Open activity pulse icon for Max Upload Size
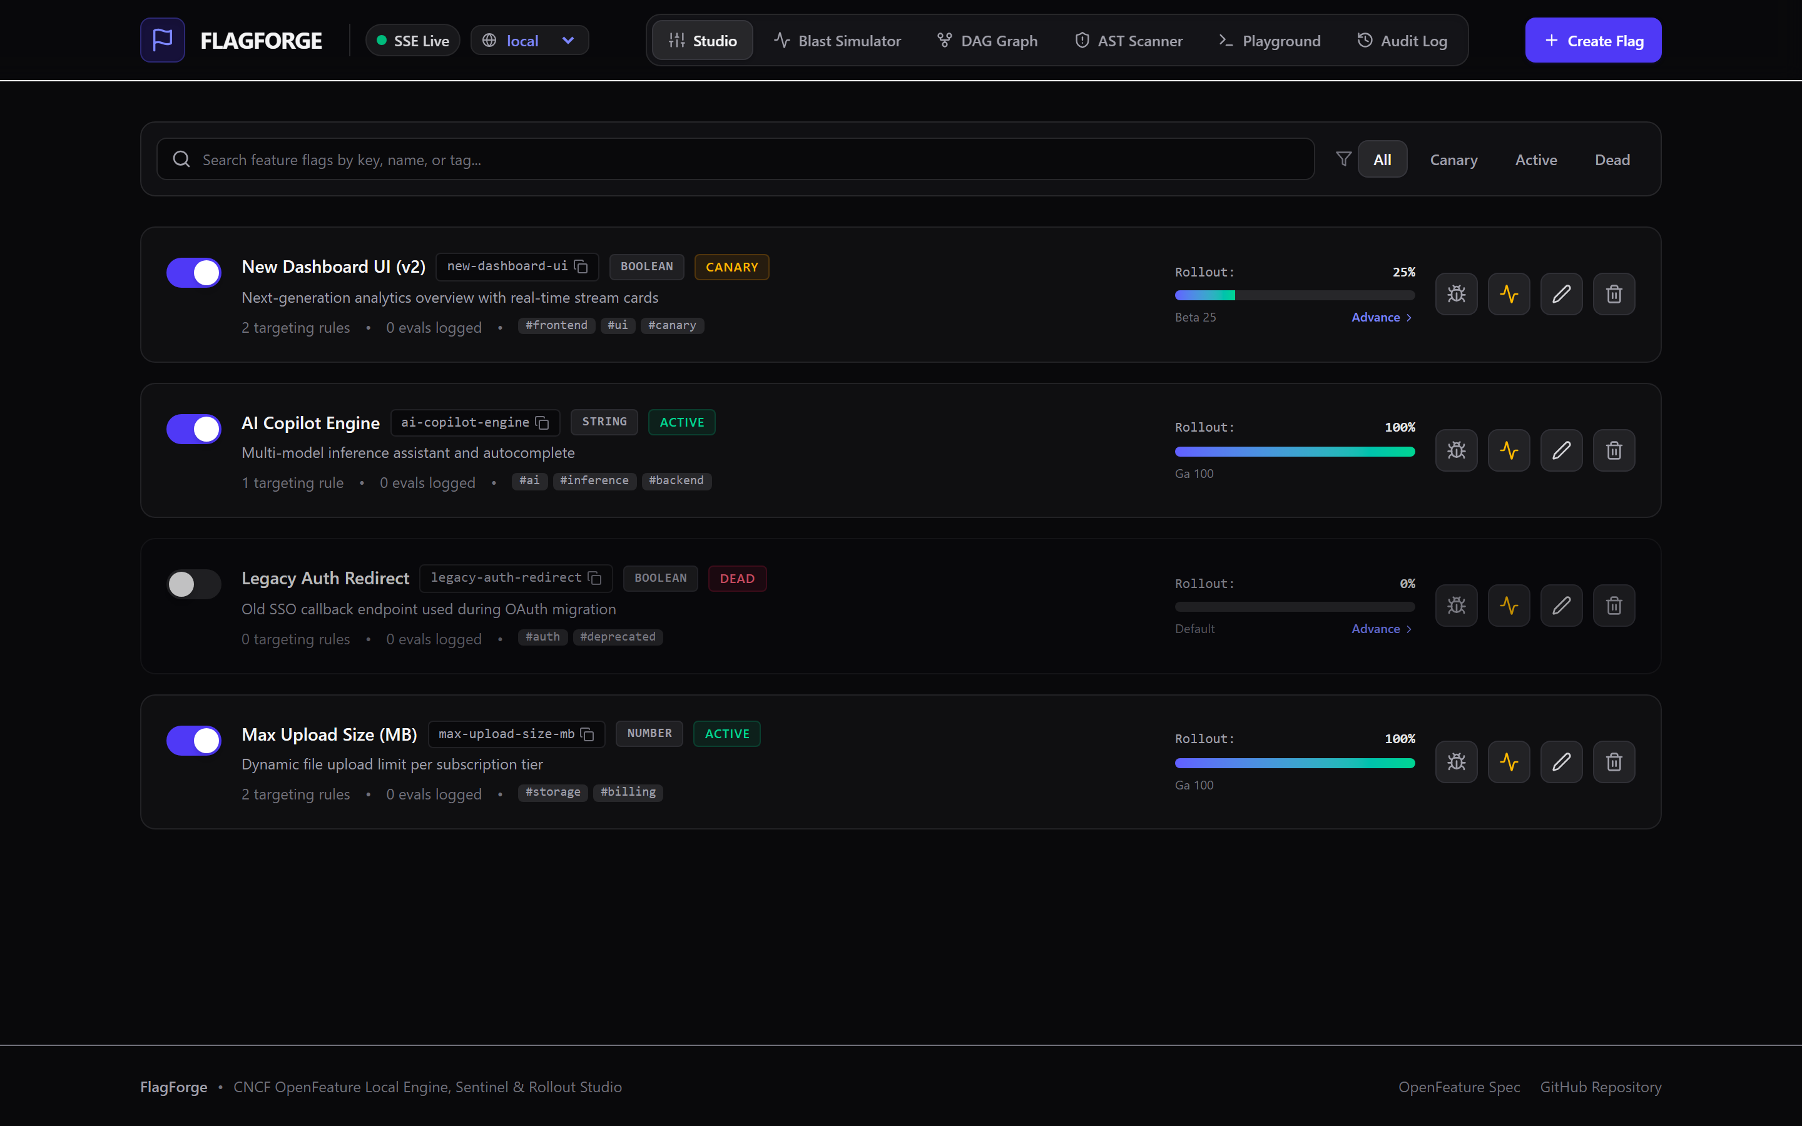The height and width of the screenshot is (1126, 1802). pyautogui.click(x=1509, y=762)
